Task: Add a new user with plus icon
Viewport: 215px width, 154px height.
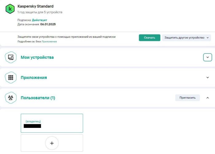Action: point(52,143)
